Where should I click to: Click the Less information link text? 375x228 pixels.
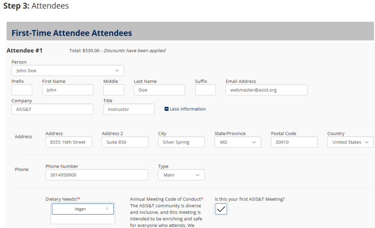187,109
